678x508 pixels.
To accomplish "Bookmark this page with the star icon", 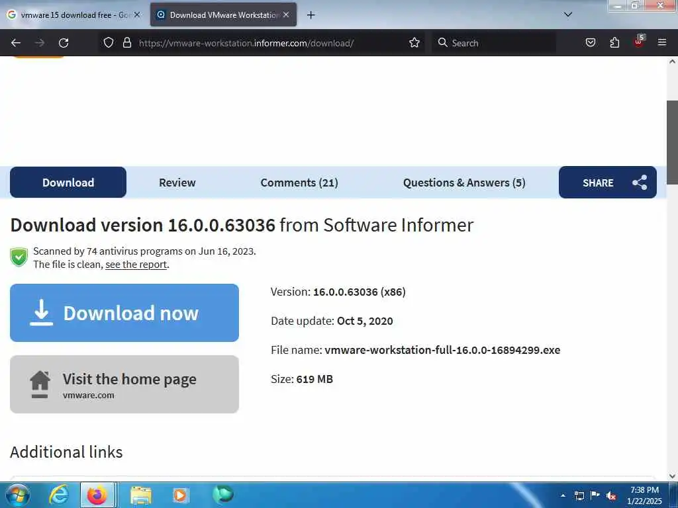I will [x=414, y=42].
